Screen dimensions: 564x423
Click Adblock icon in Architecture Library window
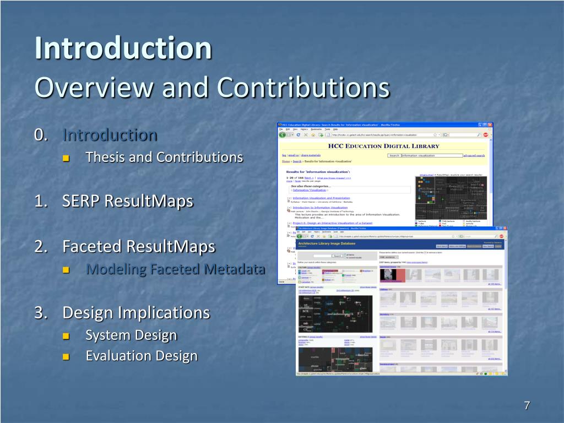(501, 236)
